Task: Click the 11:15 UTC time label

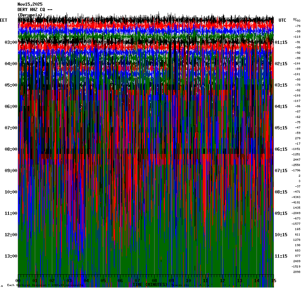Action: [281, 256]
